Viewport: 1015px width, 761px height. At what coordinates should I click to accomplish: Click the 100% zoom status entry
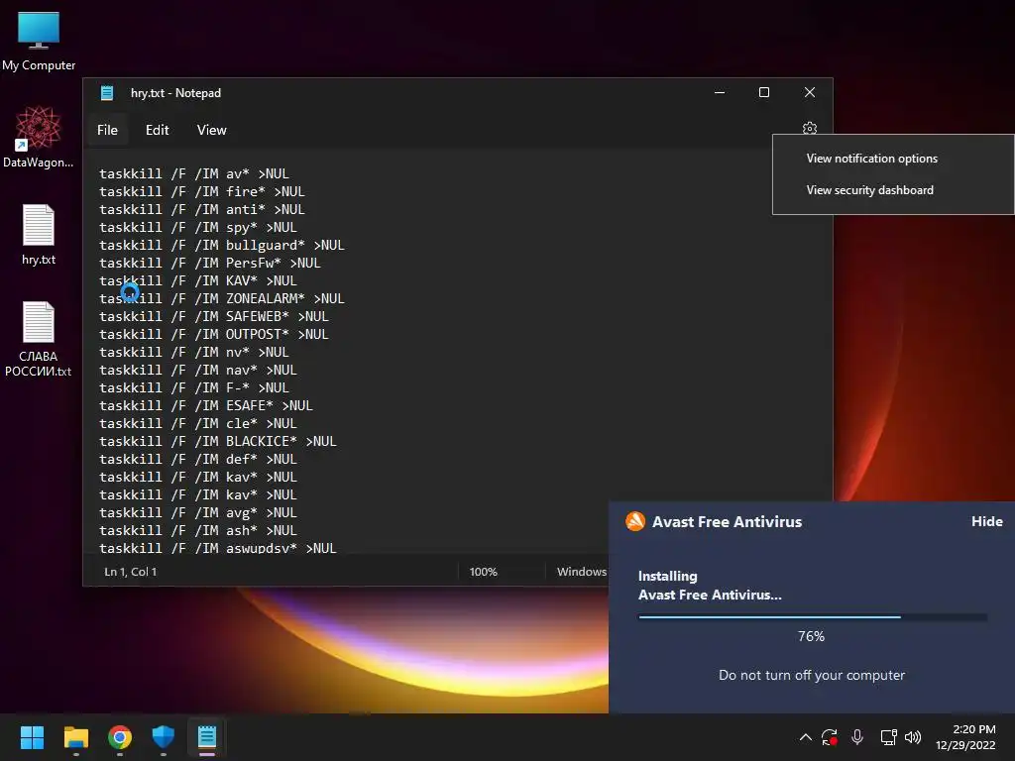tap(484, 572)
